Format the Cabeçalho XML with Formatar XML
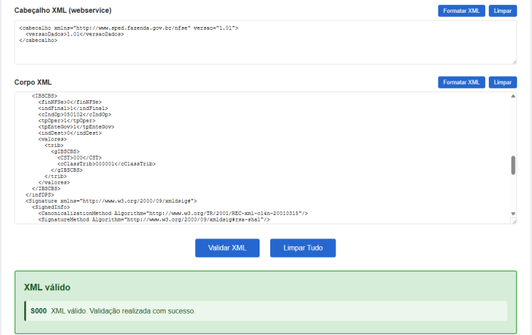This screenshot has height=335, width=532. (x=461, y=11)
